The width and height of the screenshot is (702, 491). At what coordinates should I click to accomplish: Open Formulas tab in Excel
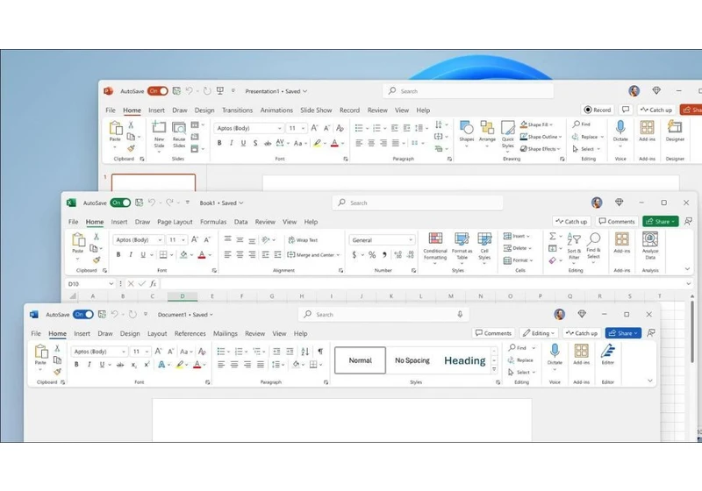click(213, 222)
